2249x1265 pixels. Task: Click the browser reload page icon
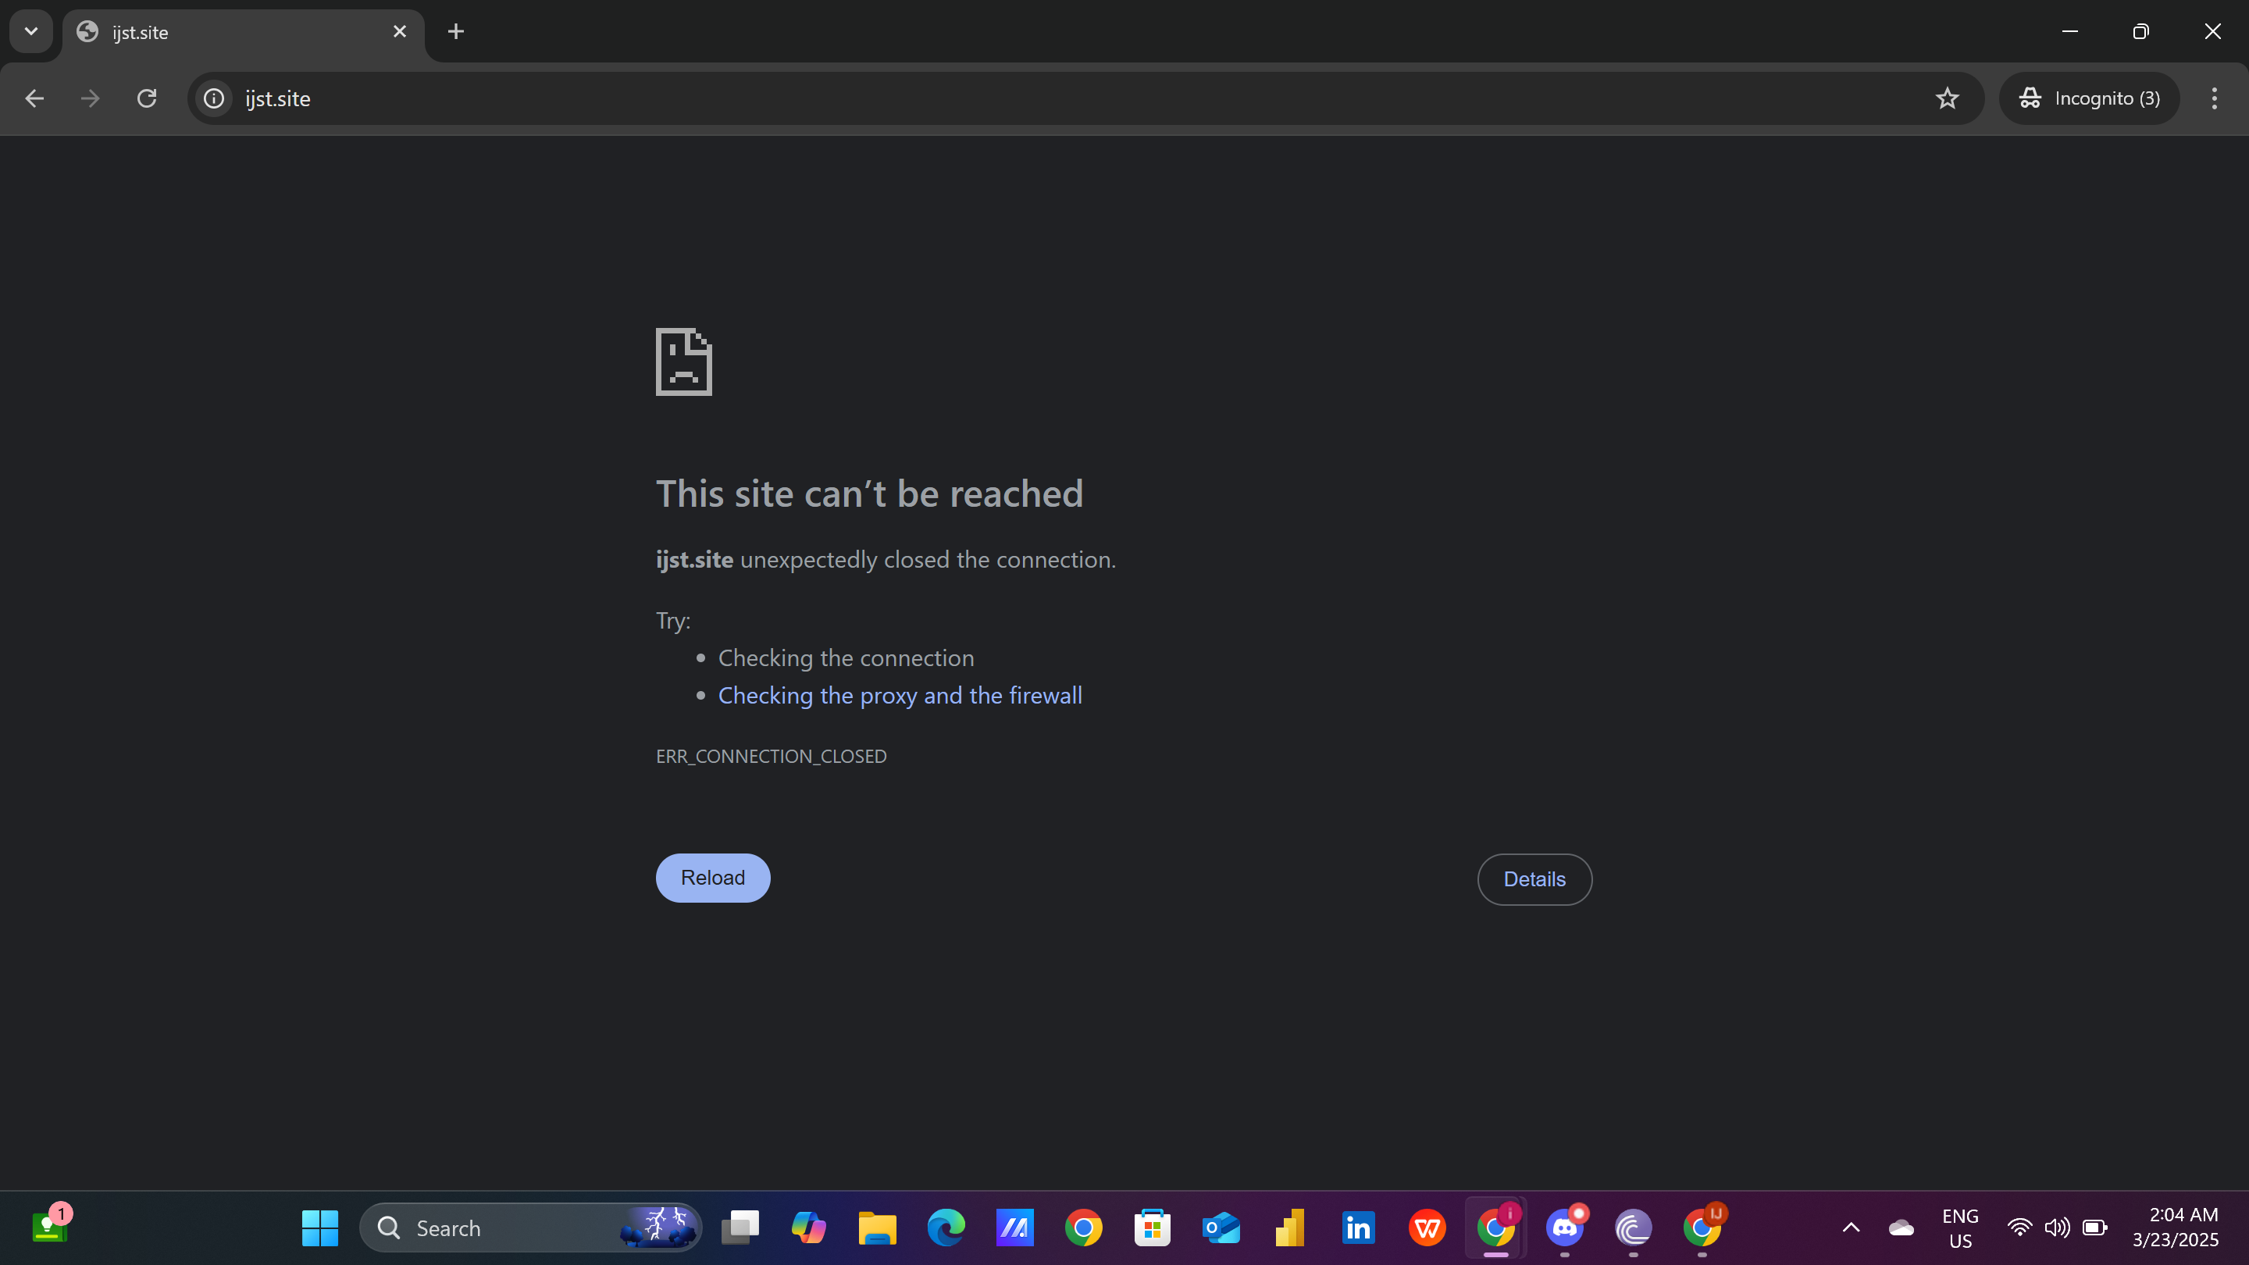click(x=147, y=98)
